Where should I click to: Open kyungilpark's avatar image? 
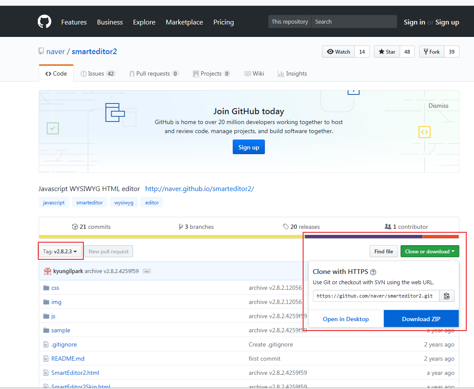pos(48,271)
